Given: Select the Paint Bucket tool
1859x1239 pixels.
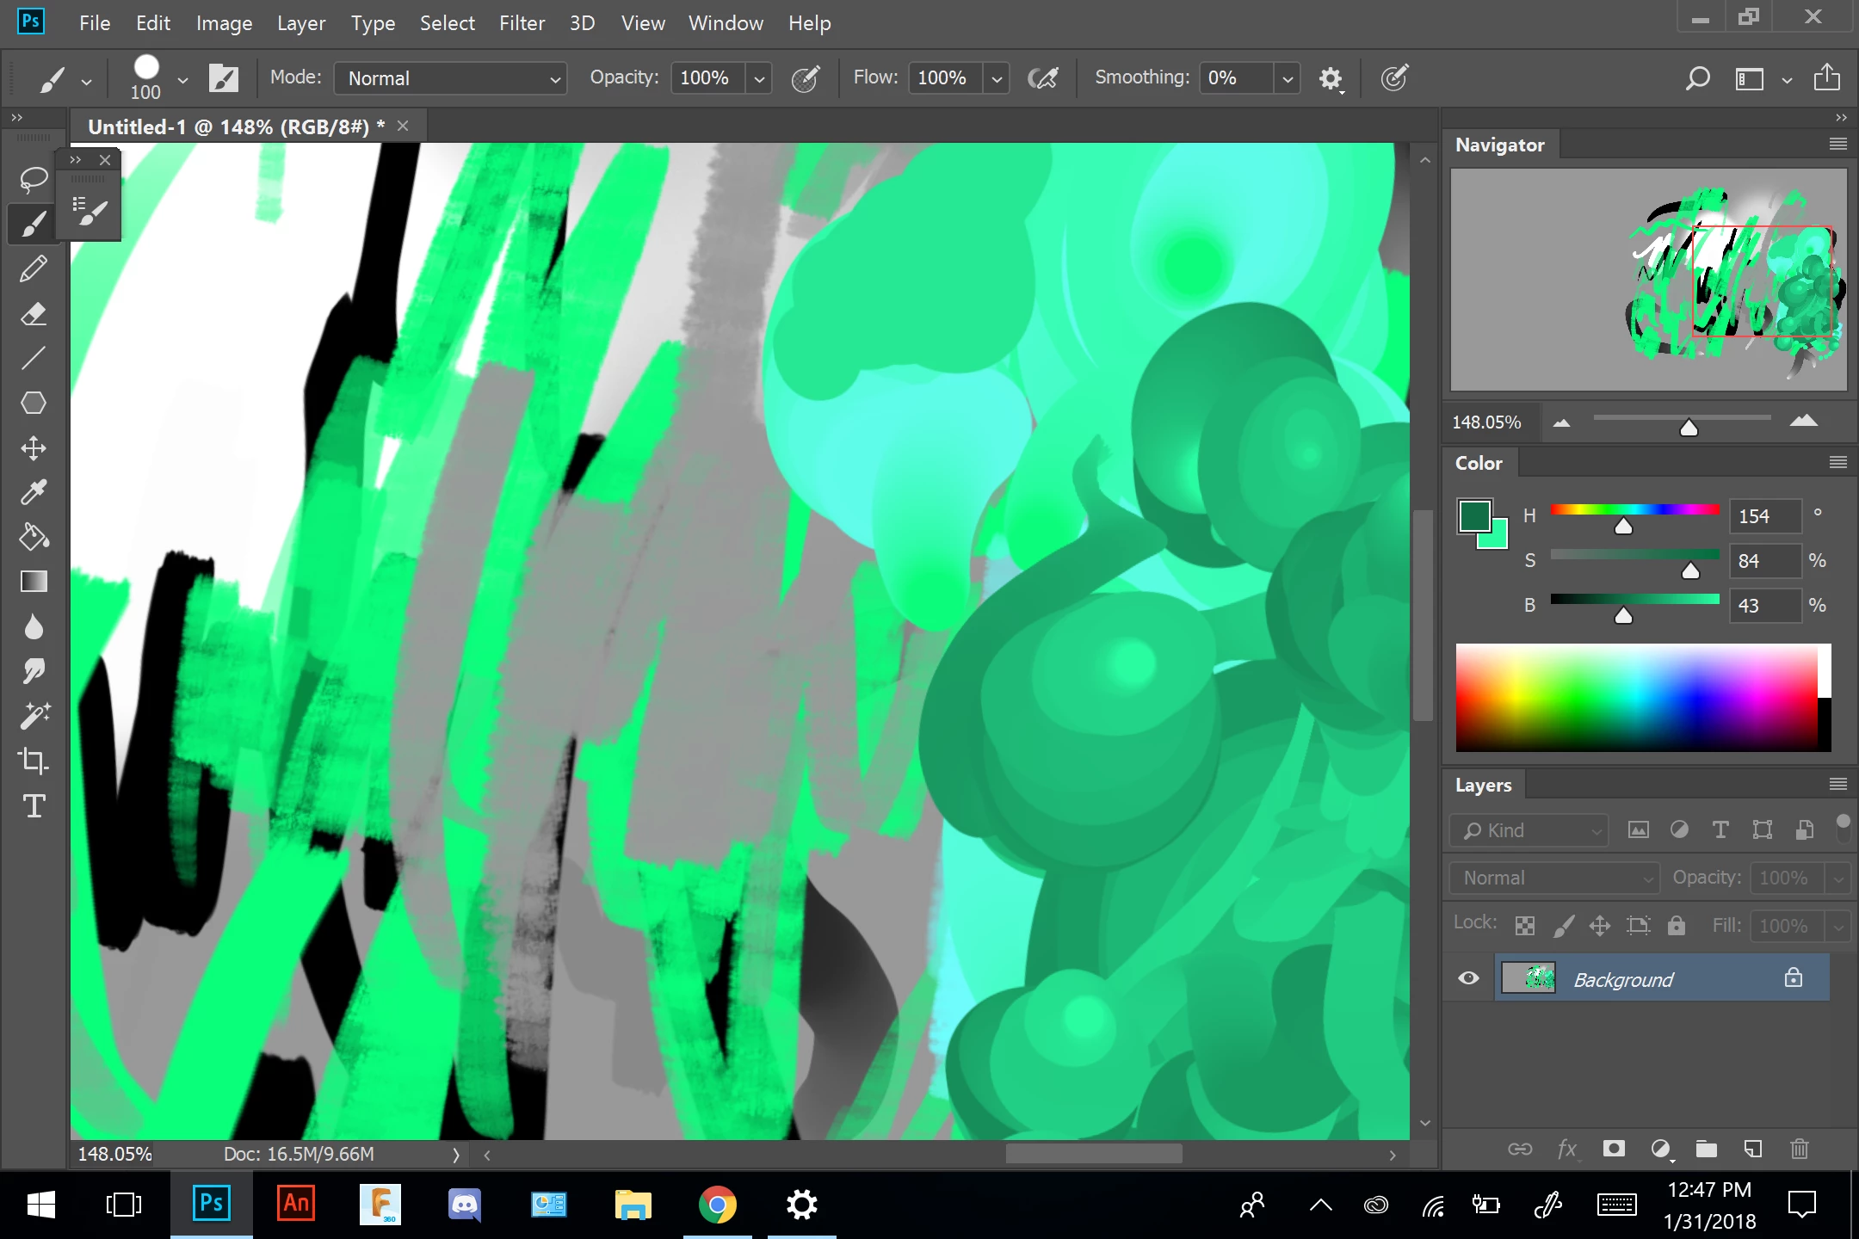Looking at the screenshot, I should click(x=34, y=537).
